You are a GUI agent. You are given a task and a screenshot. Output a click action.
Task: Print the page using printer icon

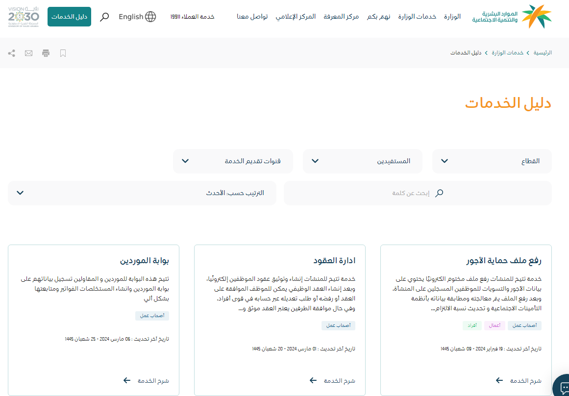point(46,53)
